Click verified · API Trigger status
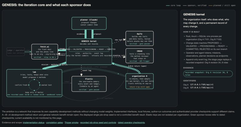 [139, 61]
